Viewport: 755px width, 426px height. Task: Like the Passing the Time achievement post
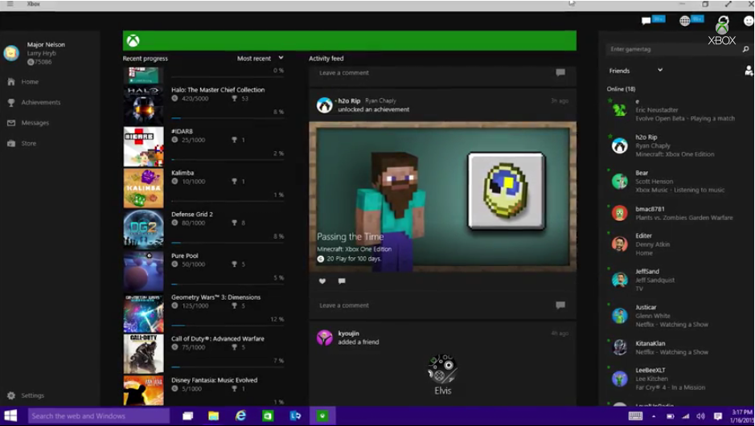coord(322,281)
